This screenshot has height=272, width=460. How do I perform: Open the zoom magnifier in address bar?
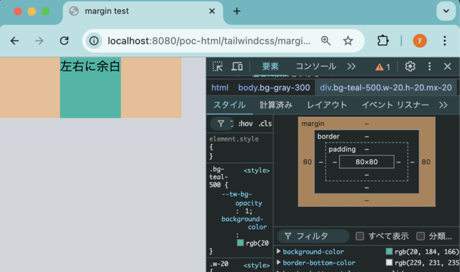[x=326, y=41]
